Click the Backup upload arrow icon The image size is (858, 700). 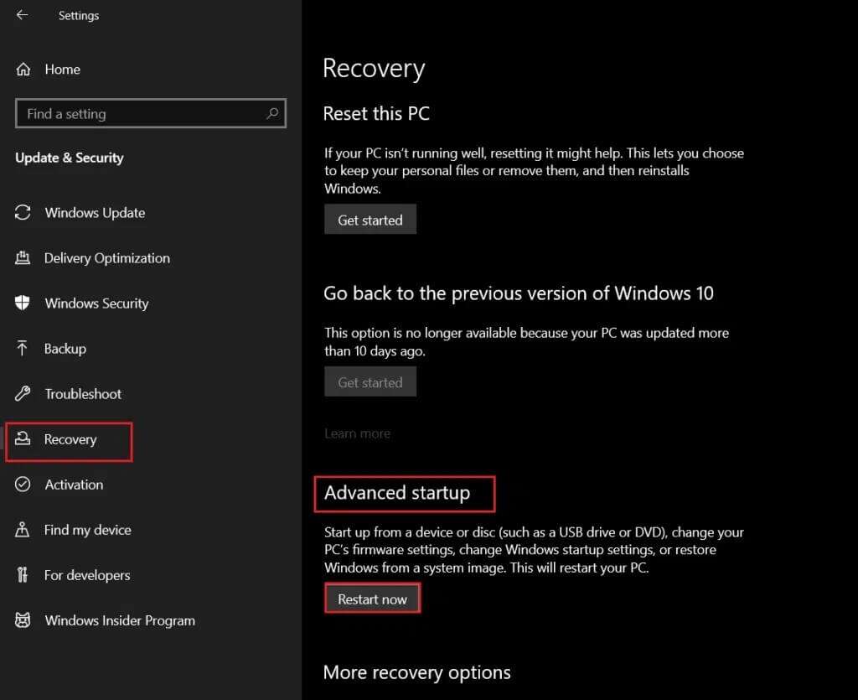(23, 348)
